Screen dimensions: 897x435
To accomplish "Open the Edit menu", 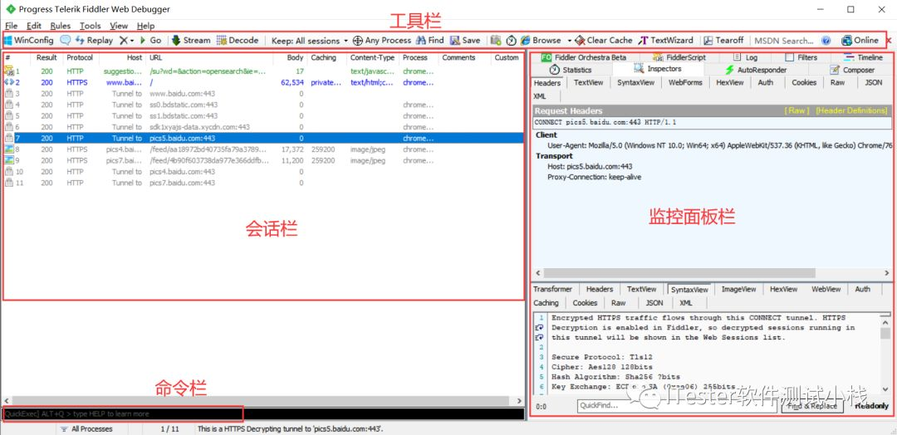I will point(34,26).
